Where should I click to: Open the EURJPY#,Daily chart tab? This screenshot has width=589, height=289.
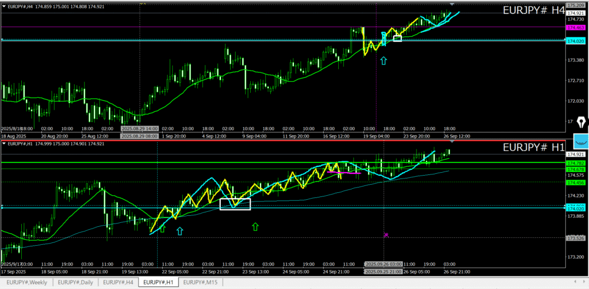point(76,282)
